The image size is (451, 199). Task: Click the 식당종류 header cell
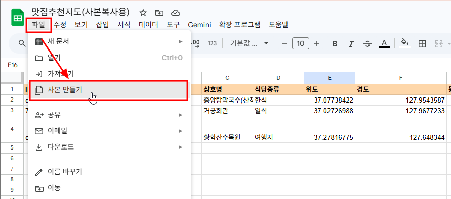[278, 89]
